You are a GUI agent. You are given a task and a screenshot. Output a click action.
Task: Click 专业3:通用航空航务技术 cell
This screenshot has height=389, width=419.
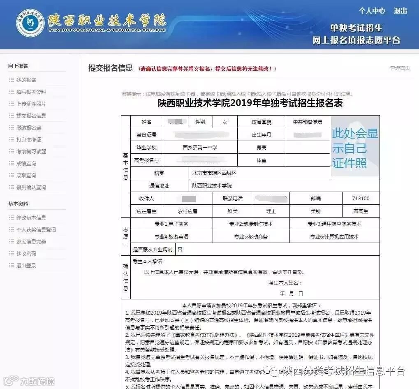335,224
